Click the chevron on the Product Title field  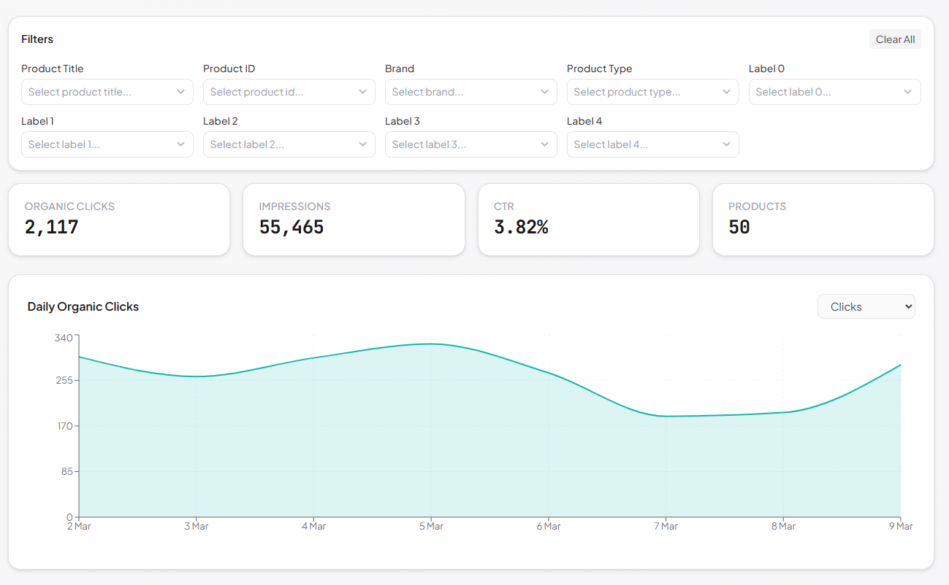pyautogui.click(x=180, y=92)
